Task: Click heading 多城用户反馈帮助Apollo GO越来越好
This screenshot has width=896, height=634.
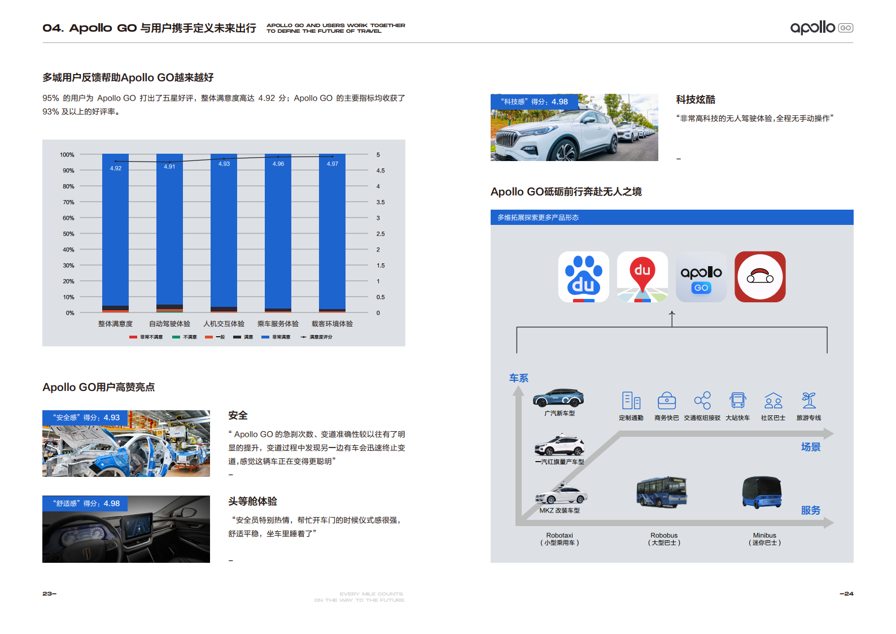Action: coord(128,77)
